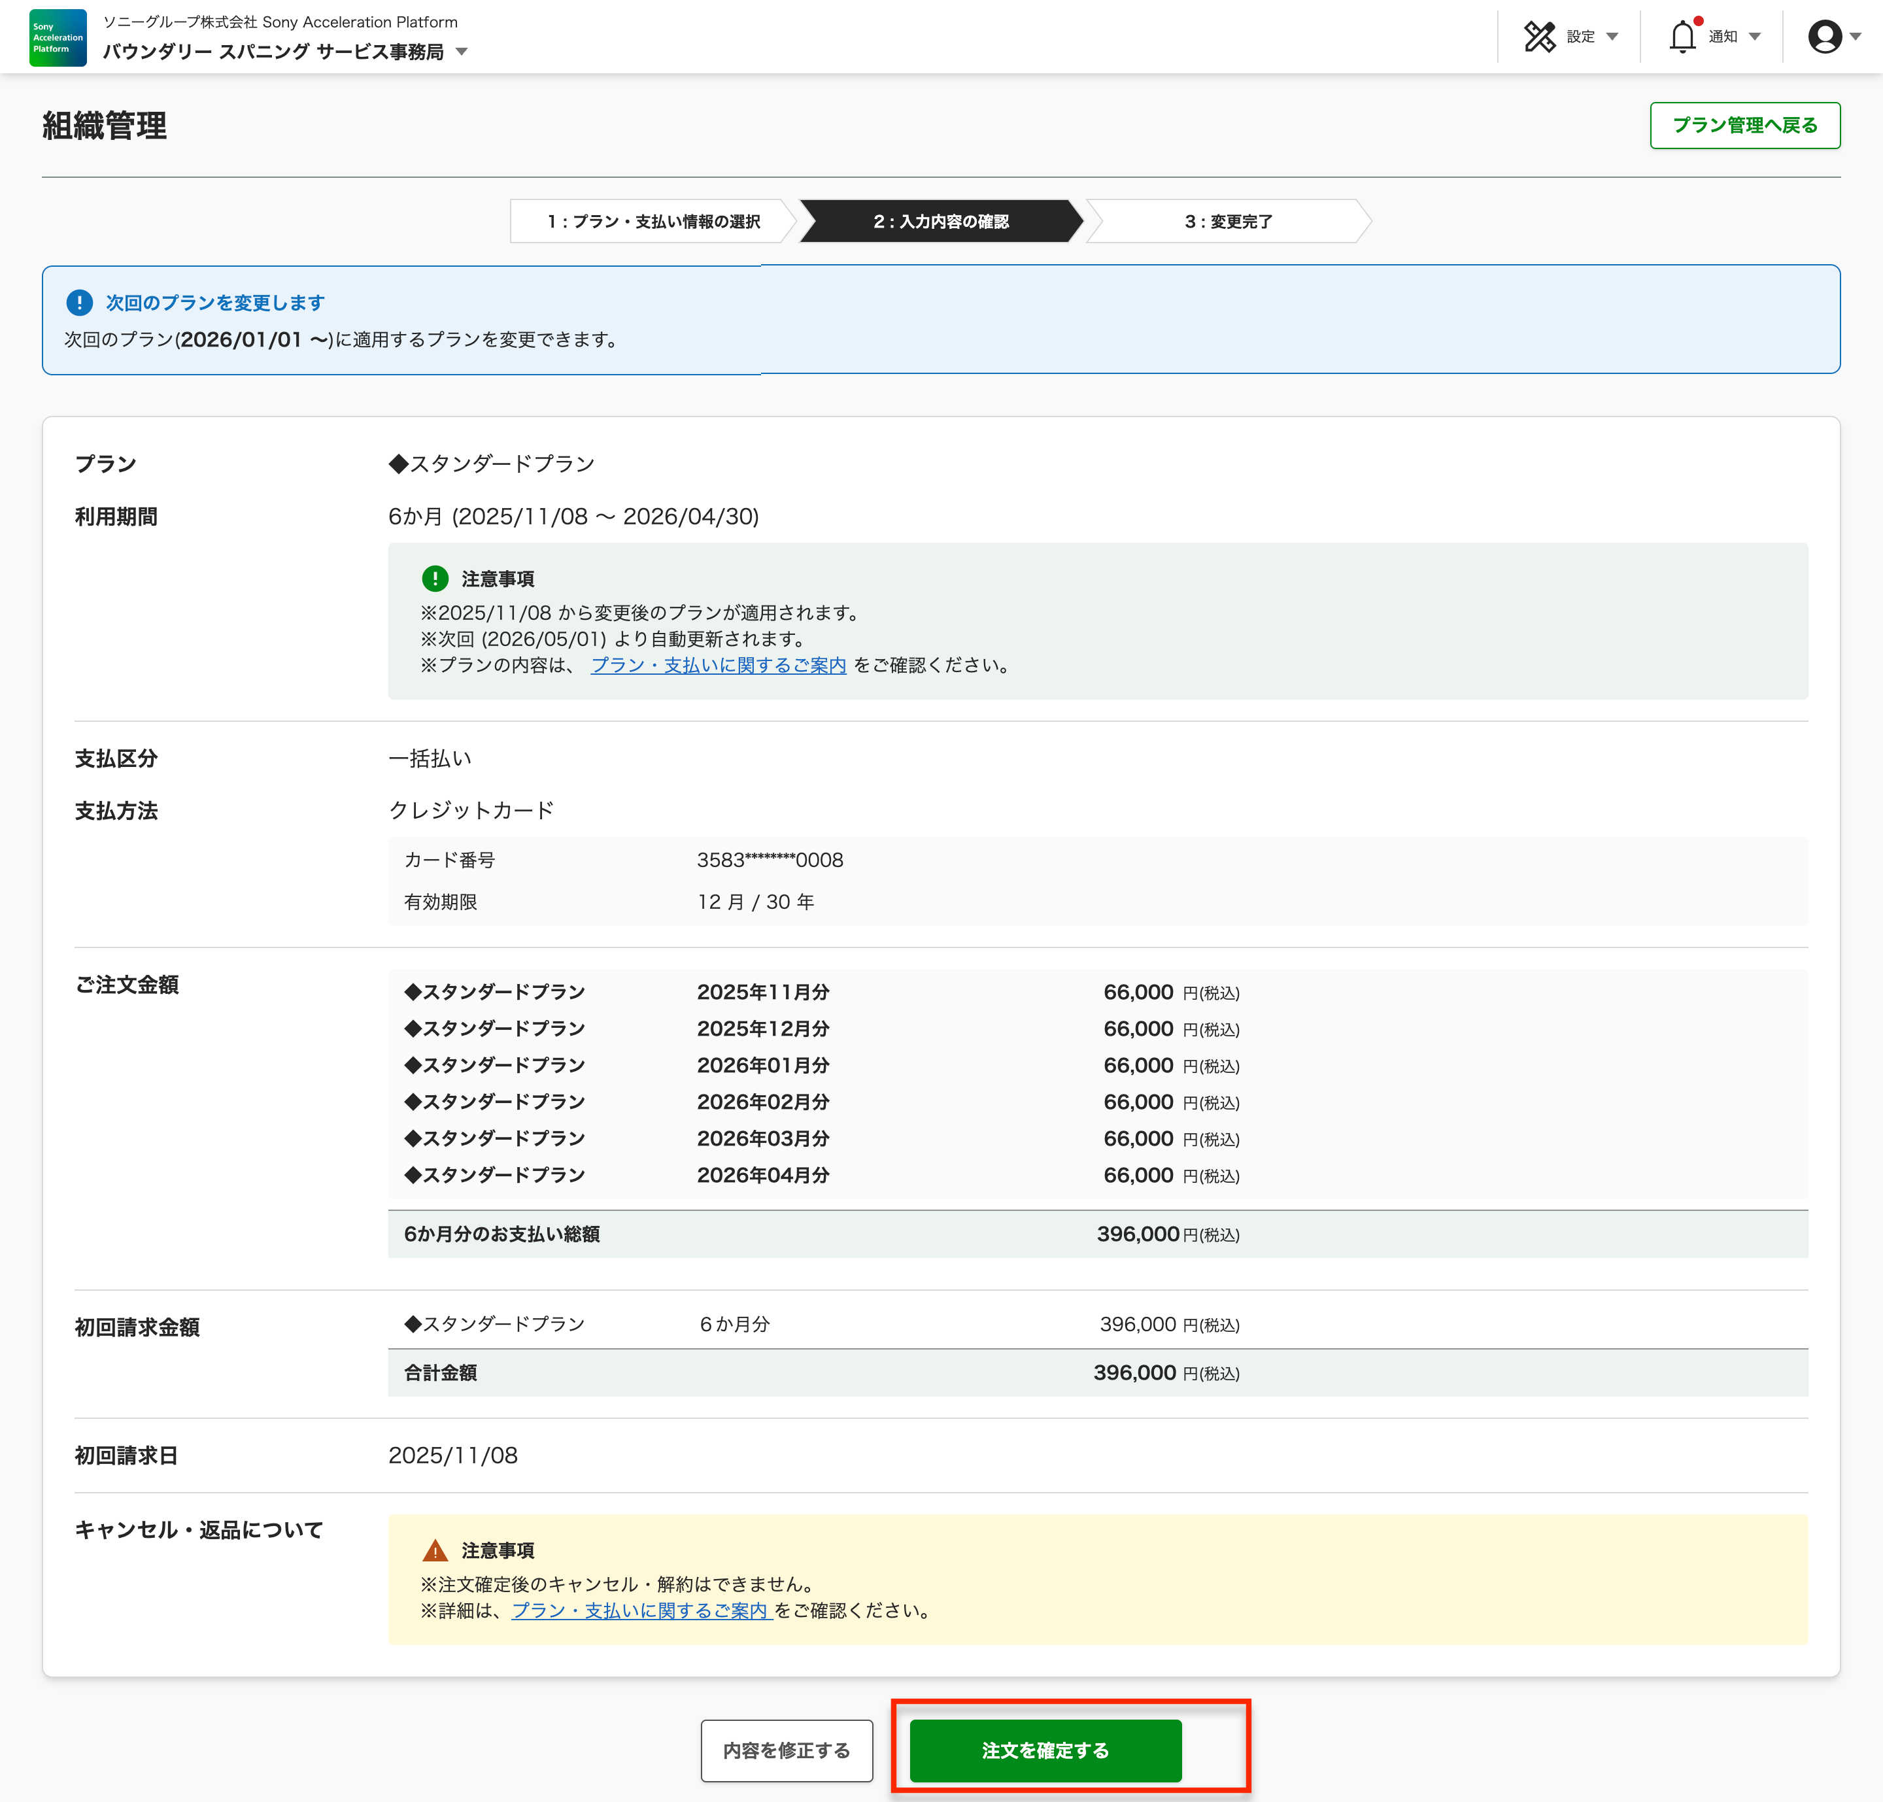Expand the organization name dropdown arrow

click(x=462, y=52)
